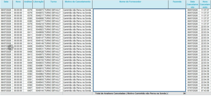Select the Liberação cell 5048218
This screenshot has width=211, height=96.
click(38, 24)
